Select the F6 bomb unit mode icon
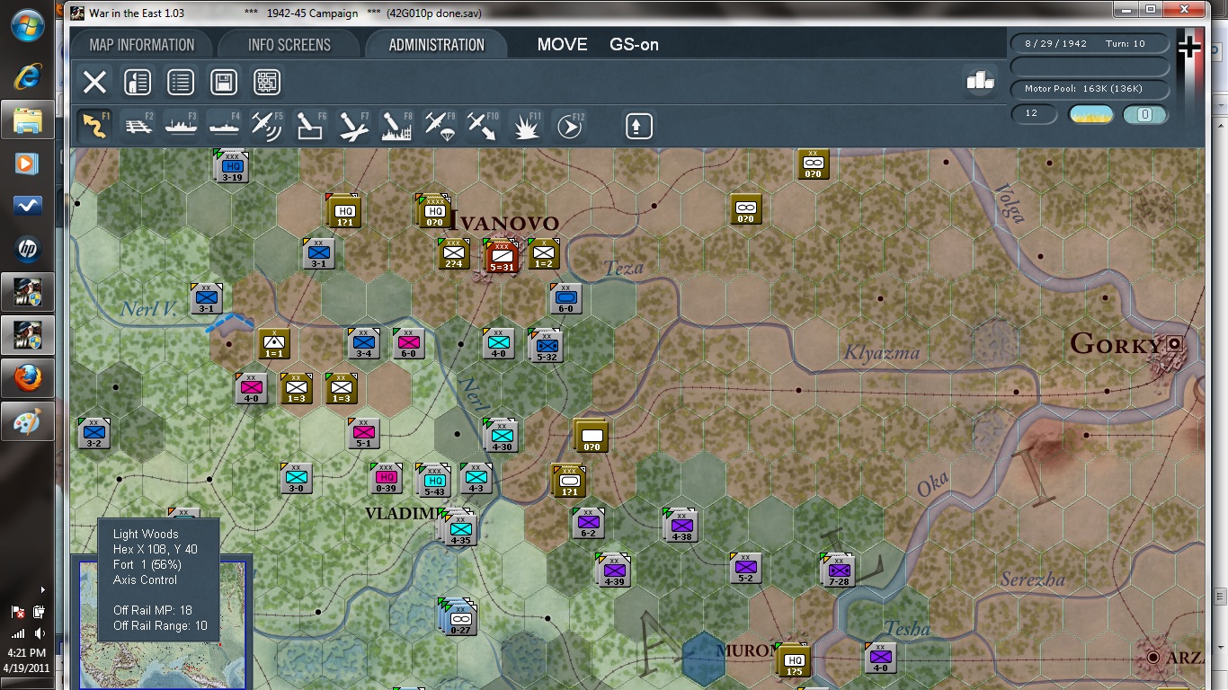This screenshot has width=1228, height=690. 310,126
